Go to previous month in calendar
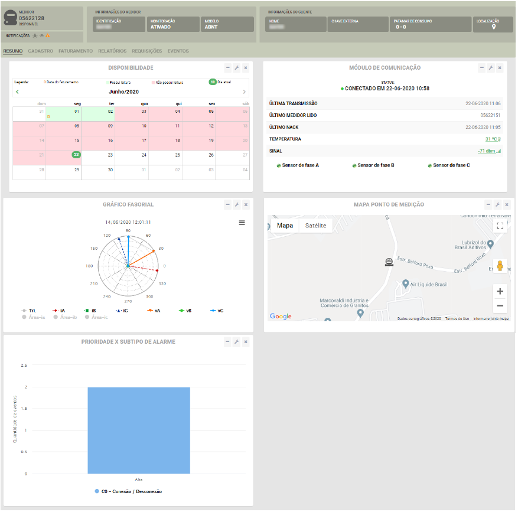518x512 pixels. click(x=17, y=92)
